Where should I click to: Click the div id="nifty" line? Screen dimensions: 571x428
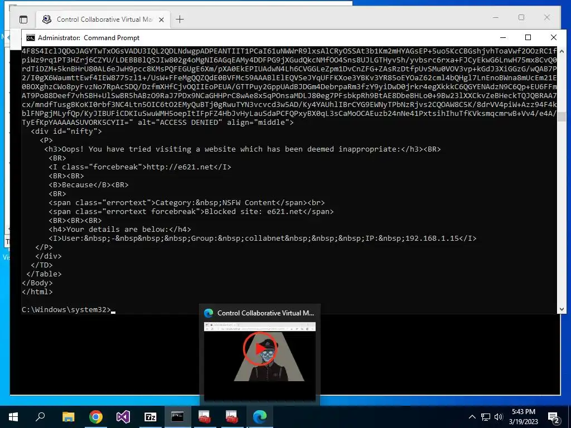click(x=66, y=132)
